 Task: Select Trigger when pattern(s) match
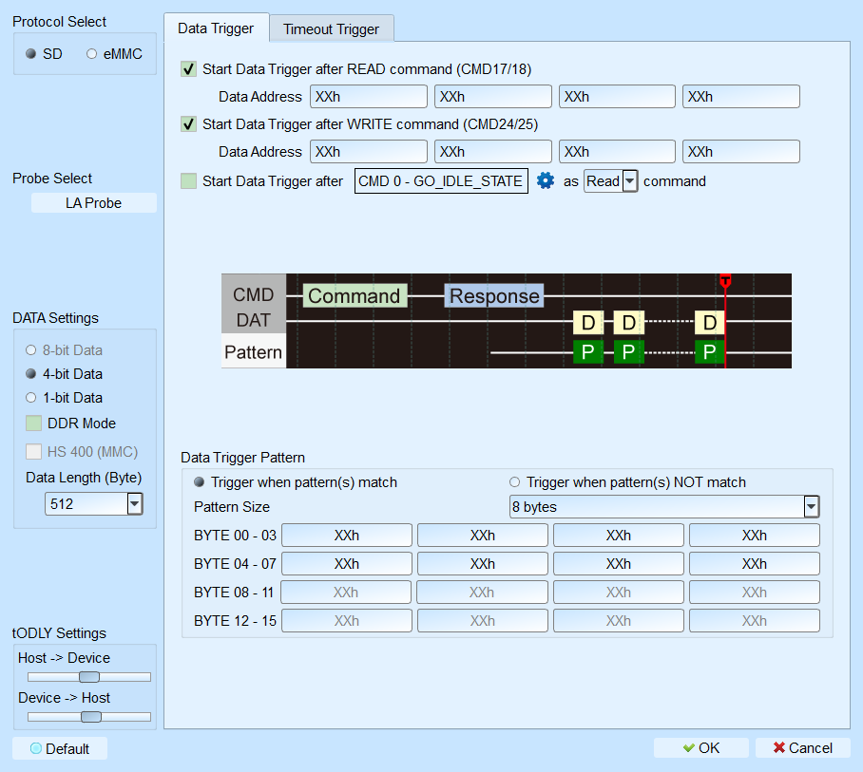click(200, 482)
